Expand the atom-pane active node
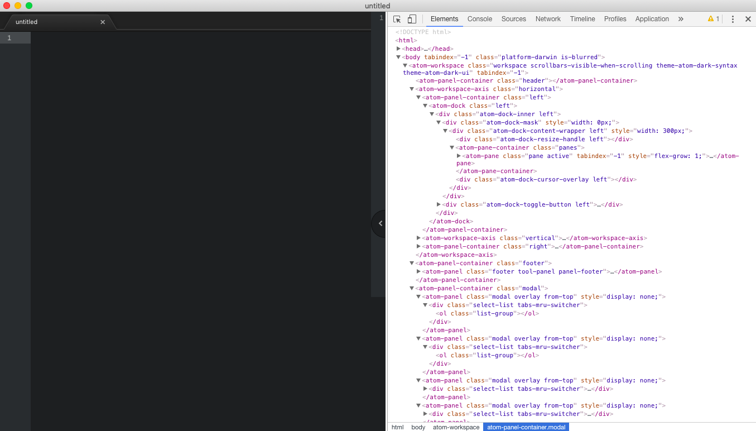Screen dimensions: 756x431 459,156
